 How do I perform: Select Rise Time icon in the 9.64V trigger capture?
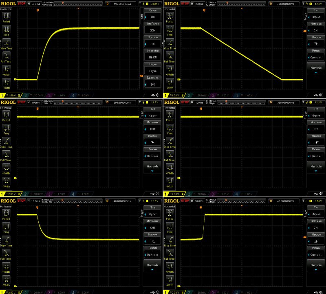coord(170,240)
